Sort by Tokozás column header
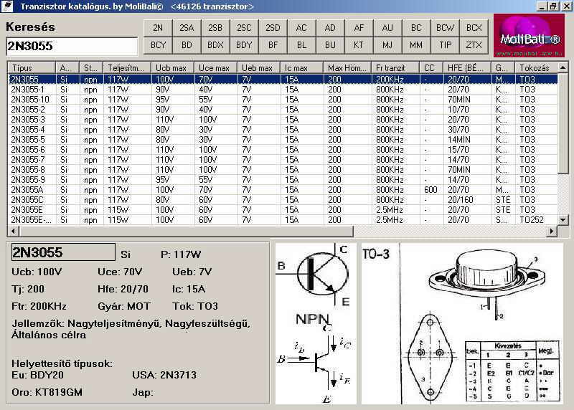The image size is (574, 410). (536, 67)
